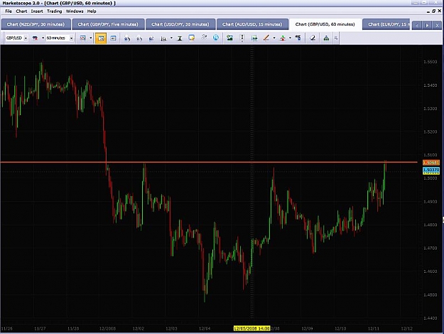Screen dimensions: 444x334
Task: Click the 12/09 date axis label
Action: [307, 328]
